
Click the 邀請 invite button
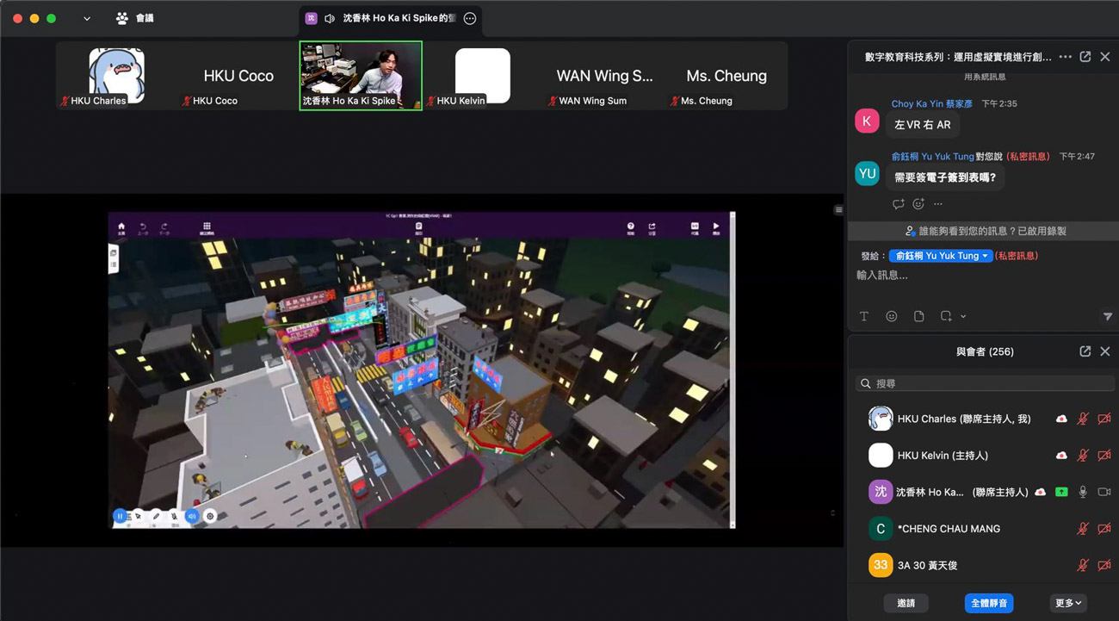pos(906,603)
